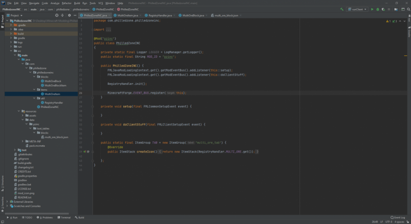Viewport: 411px width, 224px height.
Task: Select MultiOreBlockItem in project tree
Action: click(x=55, y=86)
